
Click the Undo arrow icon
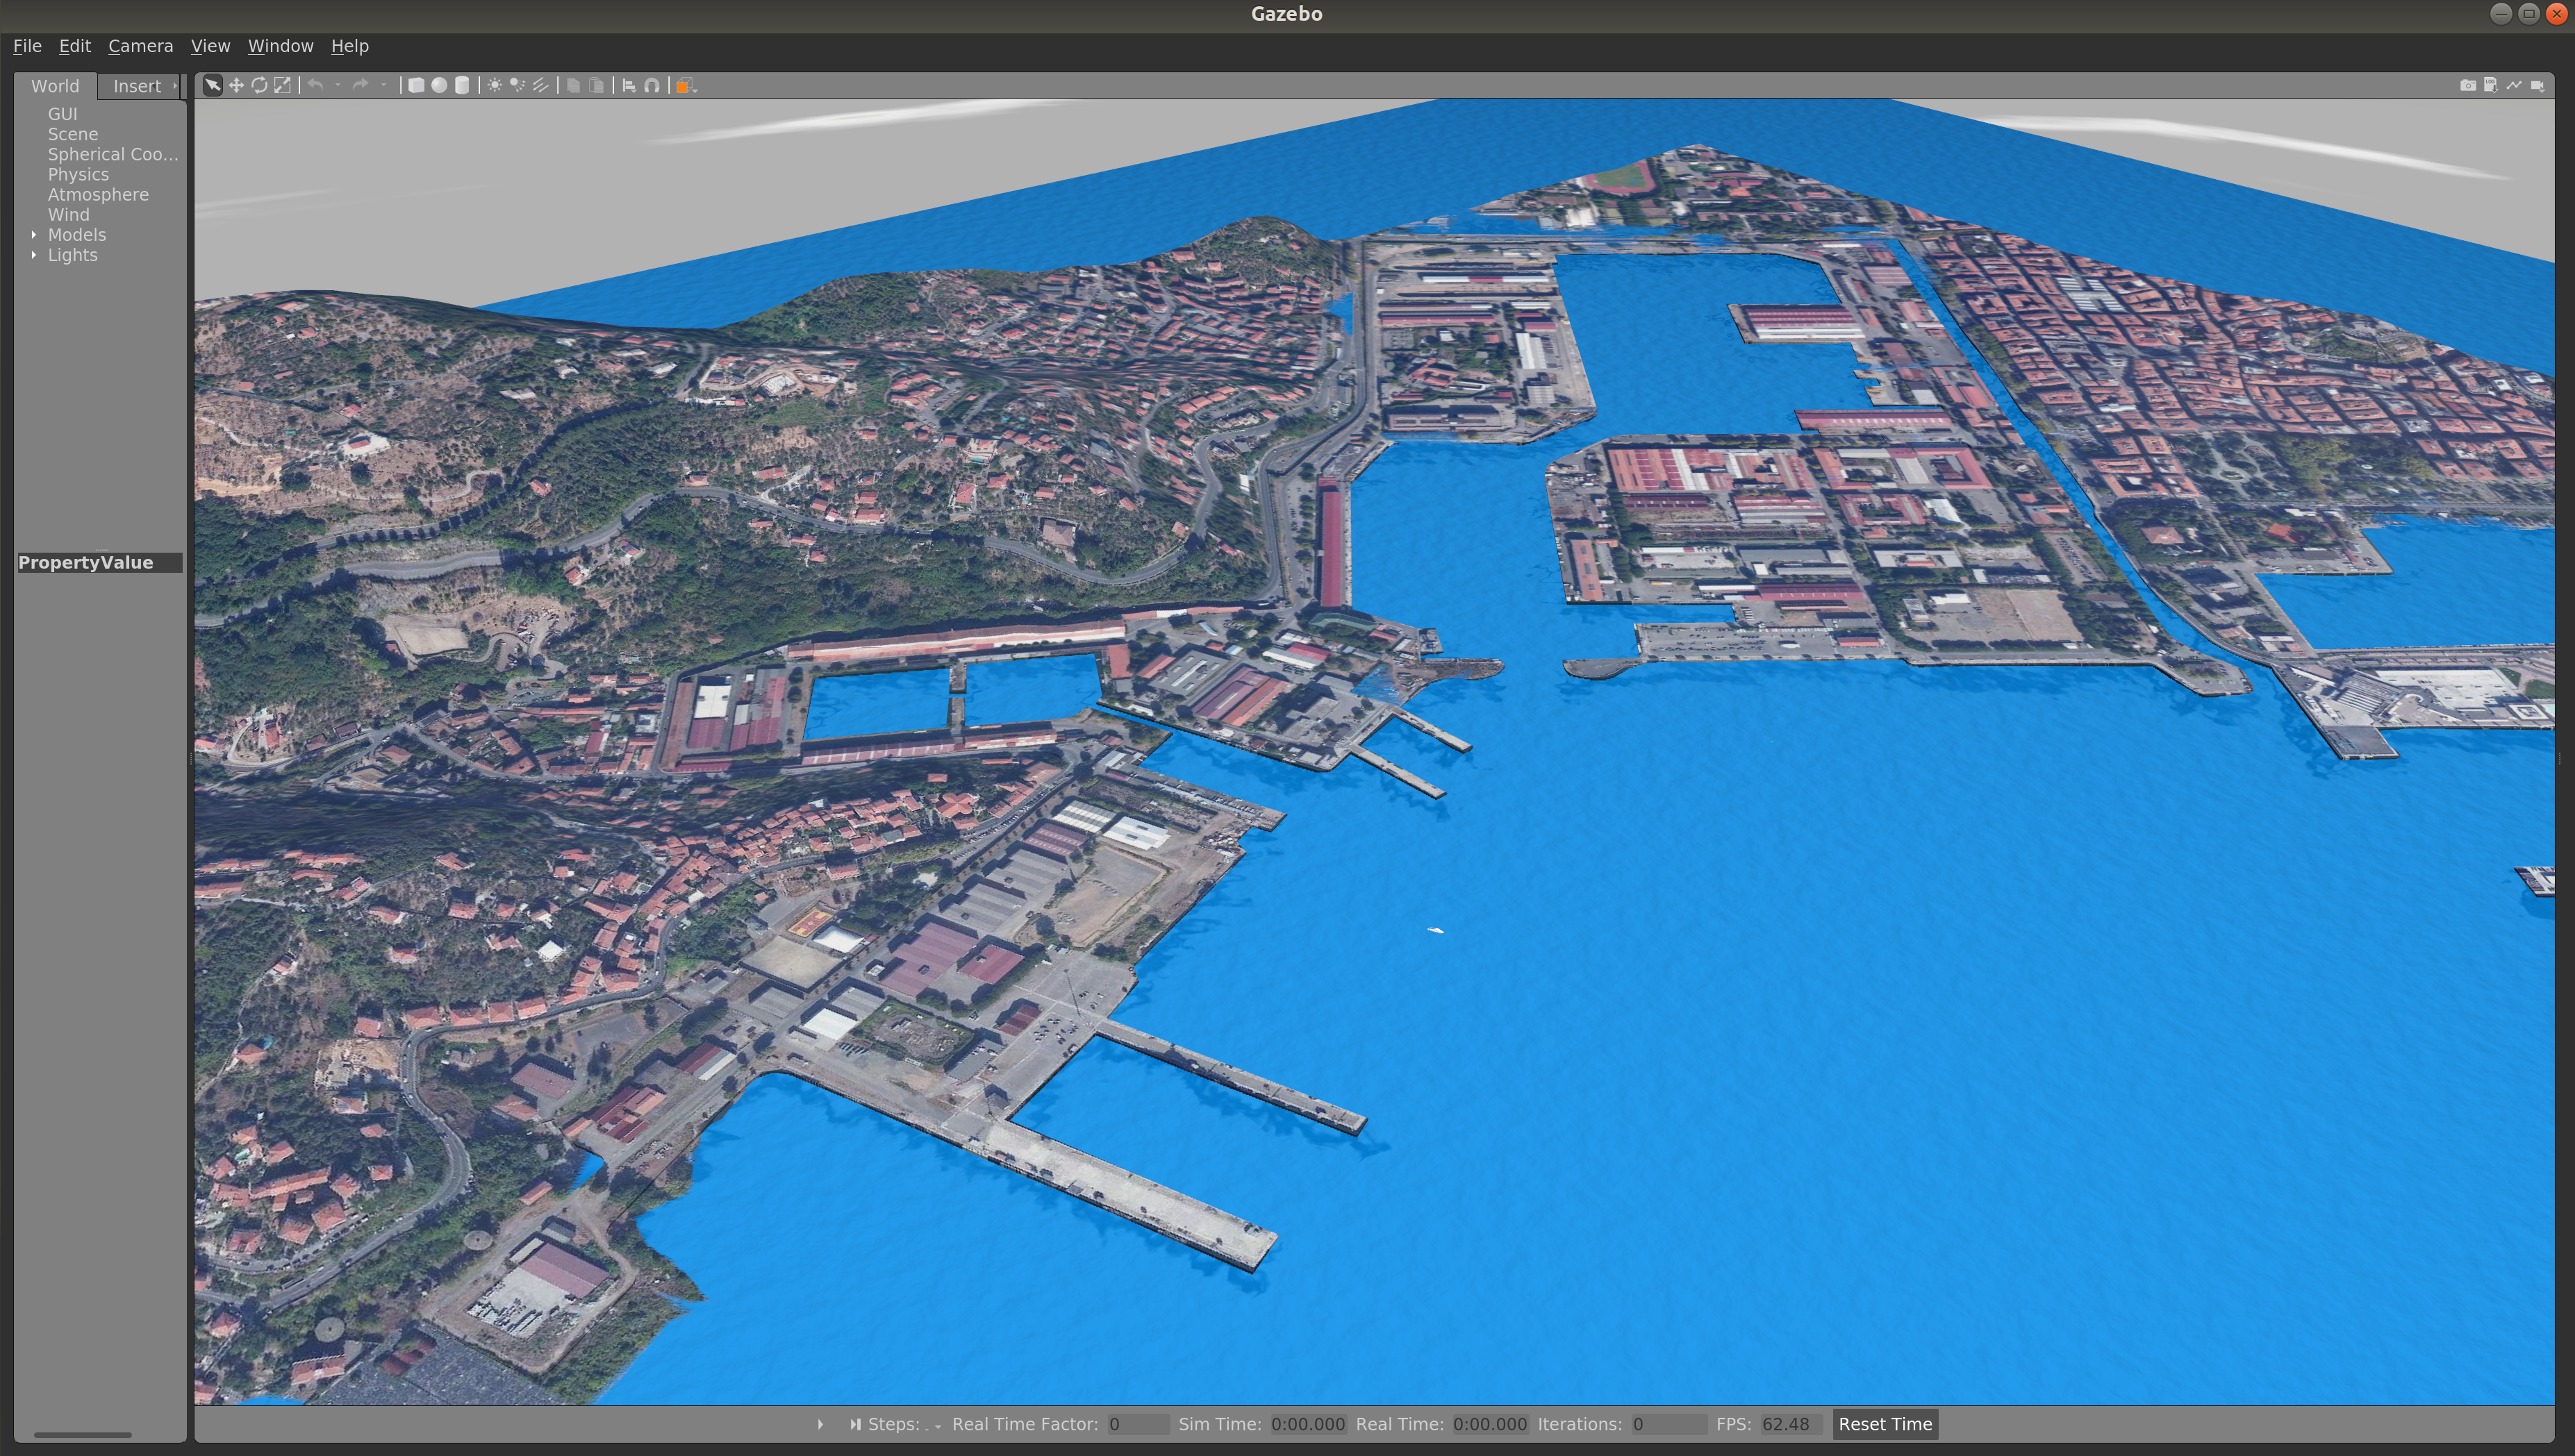(x=316, y=85)
